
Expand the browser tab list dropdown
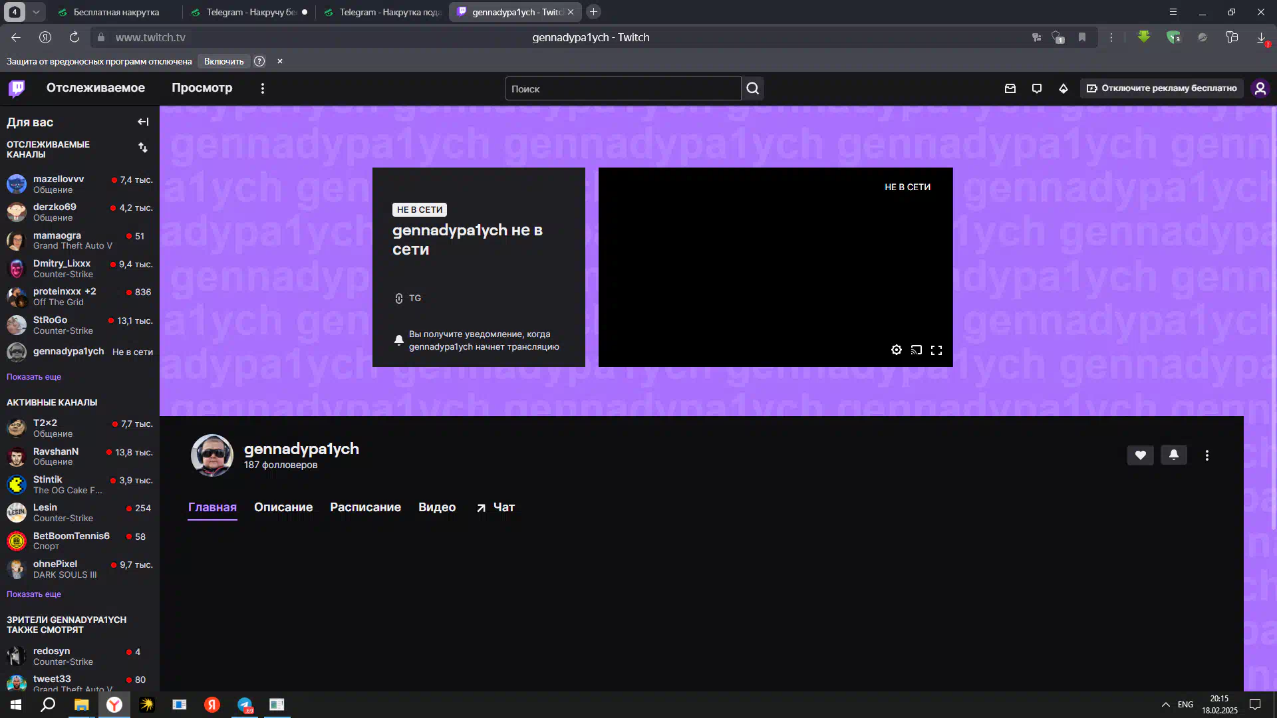click(36, 12)
